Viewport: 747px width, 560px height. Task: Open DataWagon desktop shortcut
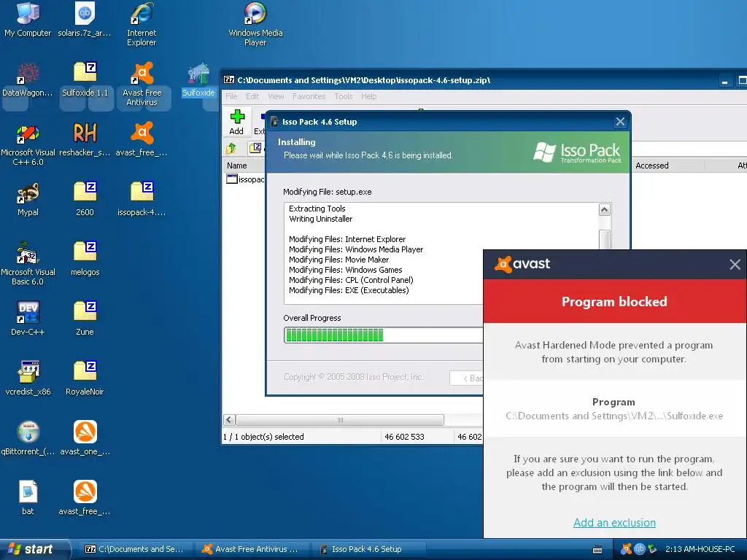pos(28,80)
